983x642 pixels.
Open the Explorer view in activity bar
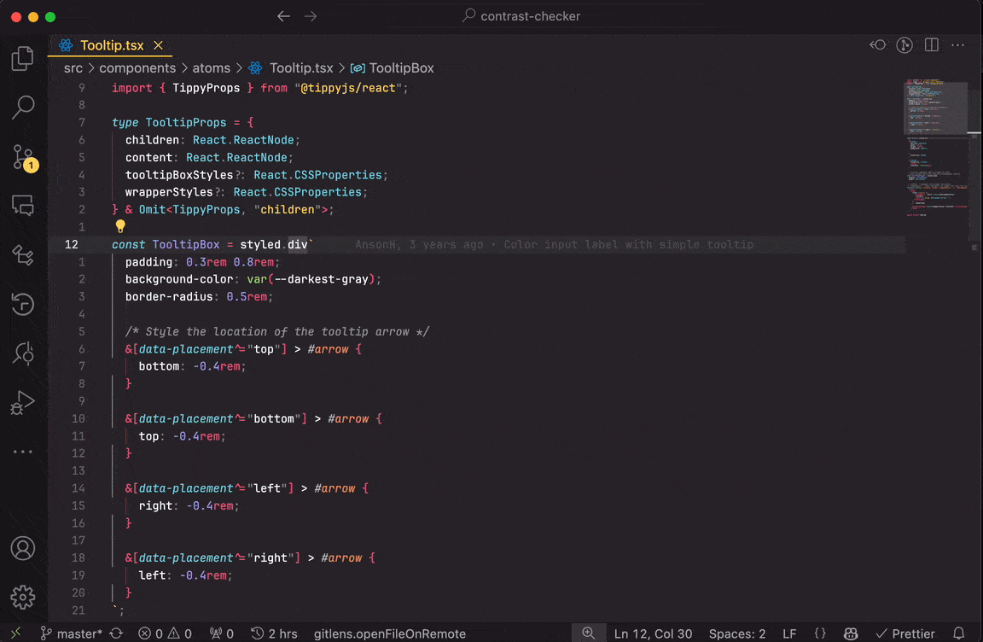coord(23,59)
